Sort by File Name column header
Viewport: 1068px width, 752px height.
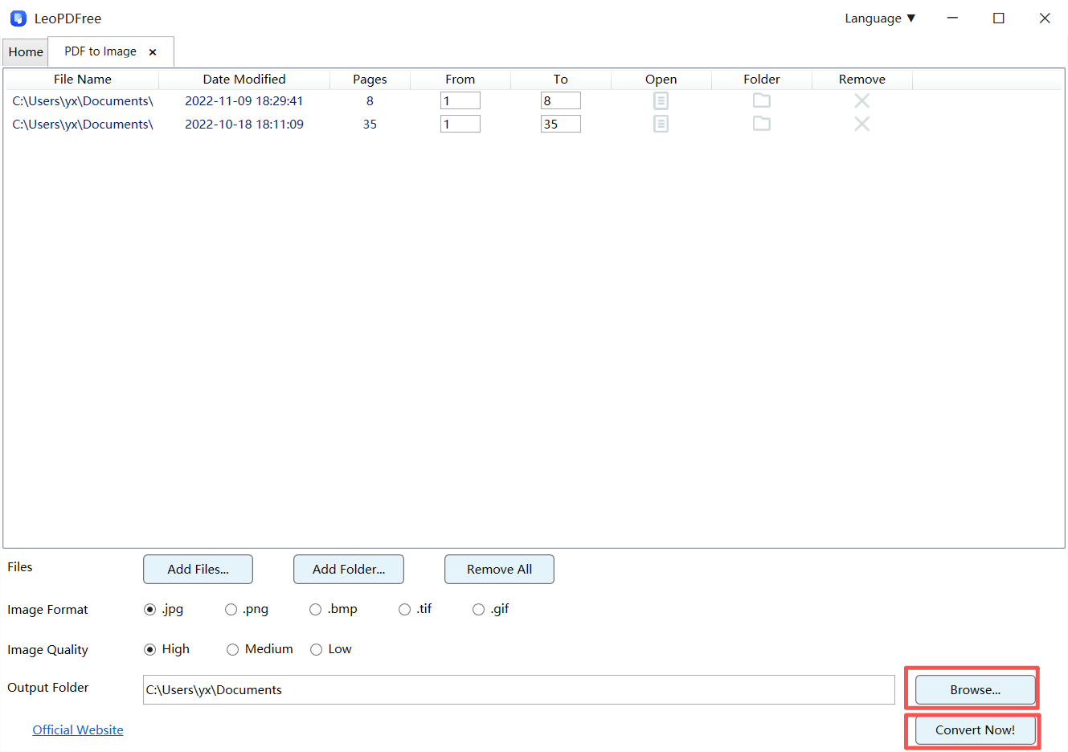coord(83,80)
